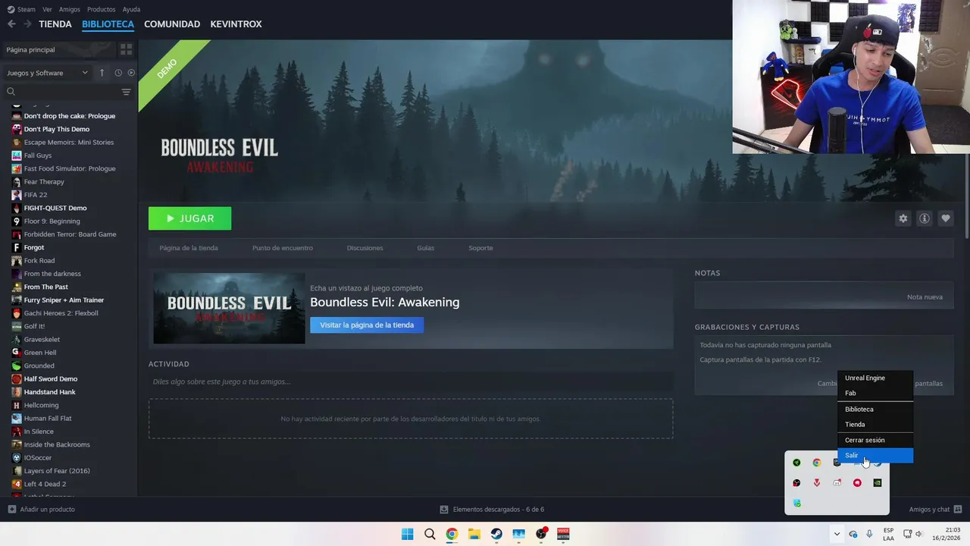Screen dimensions: 970x546
Task: Open Voicemeeter from the taskbar
Action: pyautogui.click(x=563, y=534)
